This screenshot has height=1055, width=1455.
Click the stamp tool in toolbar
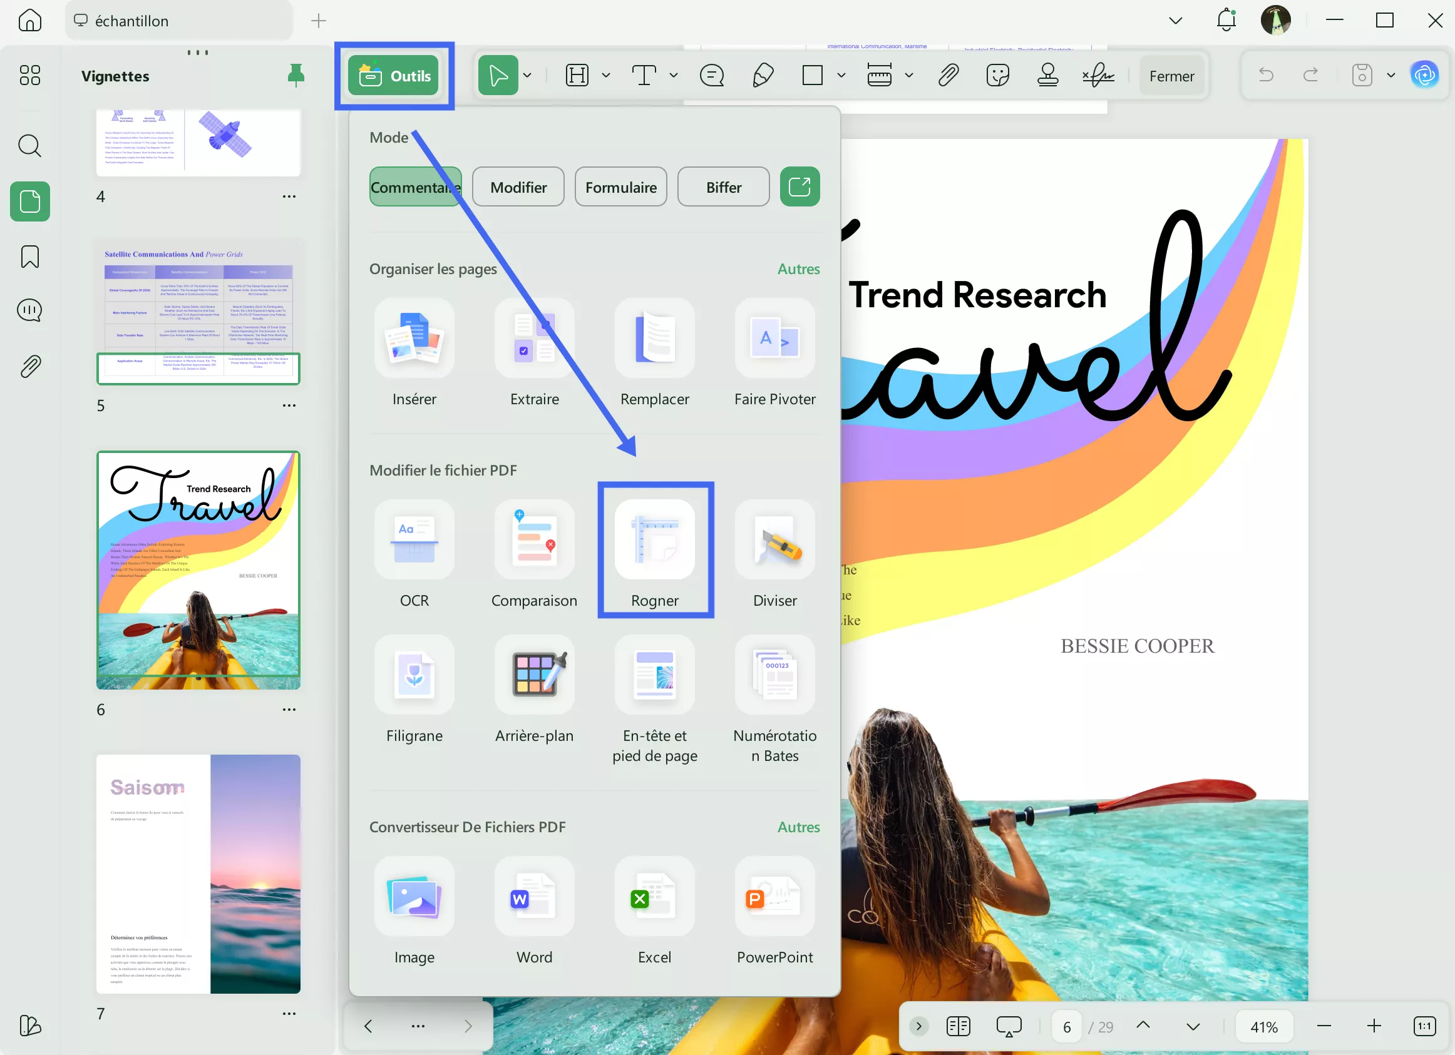(x=1047, y=76)
